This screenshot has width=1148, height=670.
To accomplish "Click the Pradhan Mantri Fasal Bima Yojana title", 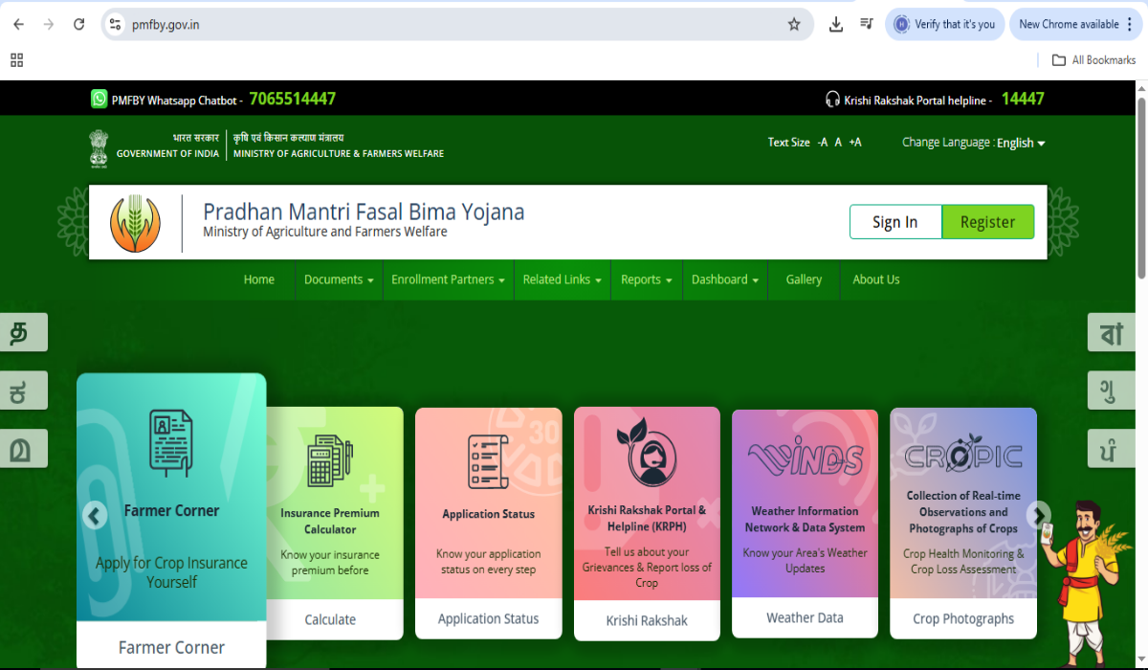I will coord(364,212).
